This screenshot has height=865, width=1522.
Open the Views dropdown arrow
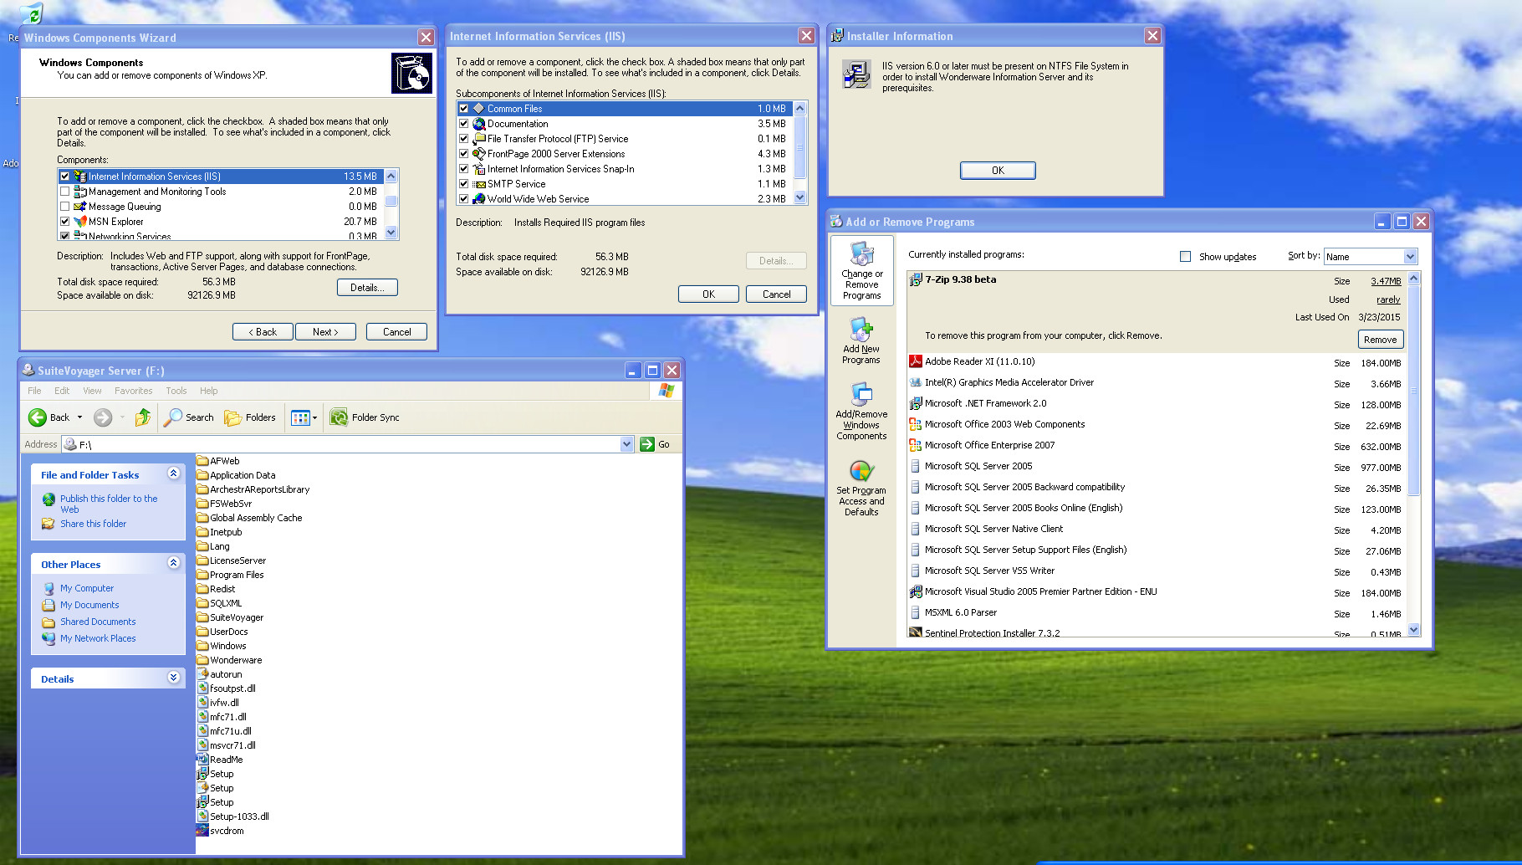pos(314,417)
